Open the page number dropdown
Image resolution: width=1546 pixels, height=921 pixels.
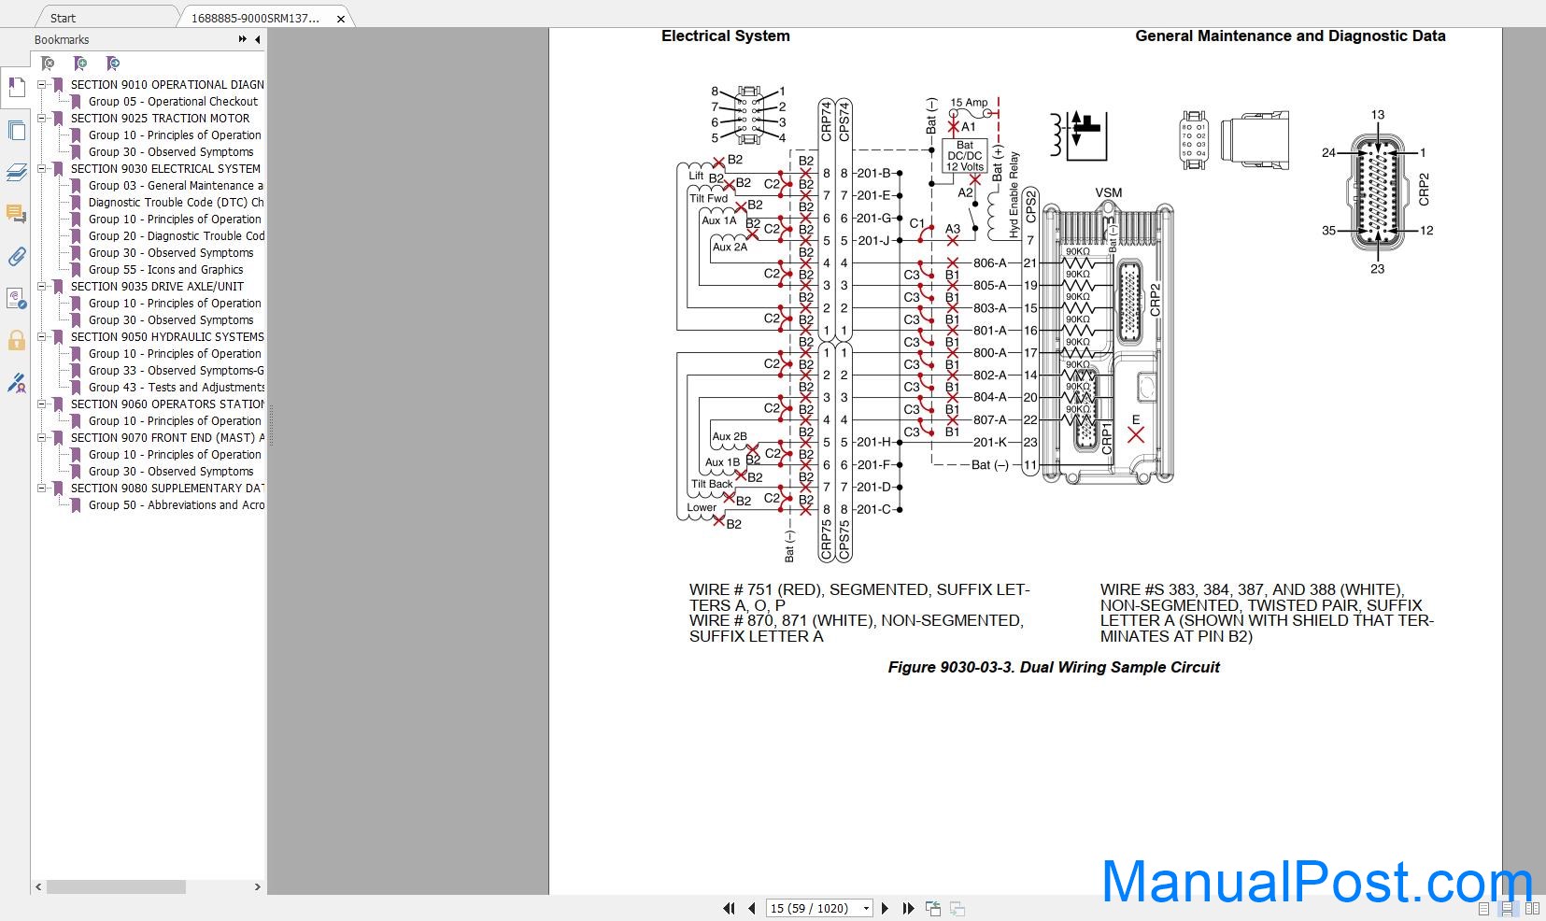point(866,908)
